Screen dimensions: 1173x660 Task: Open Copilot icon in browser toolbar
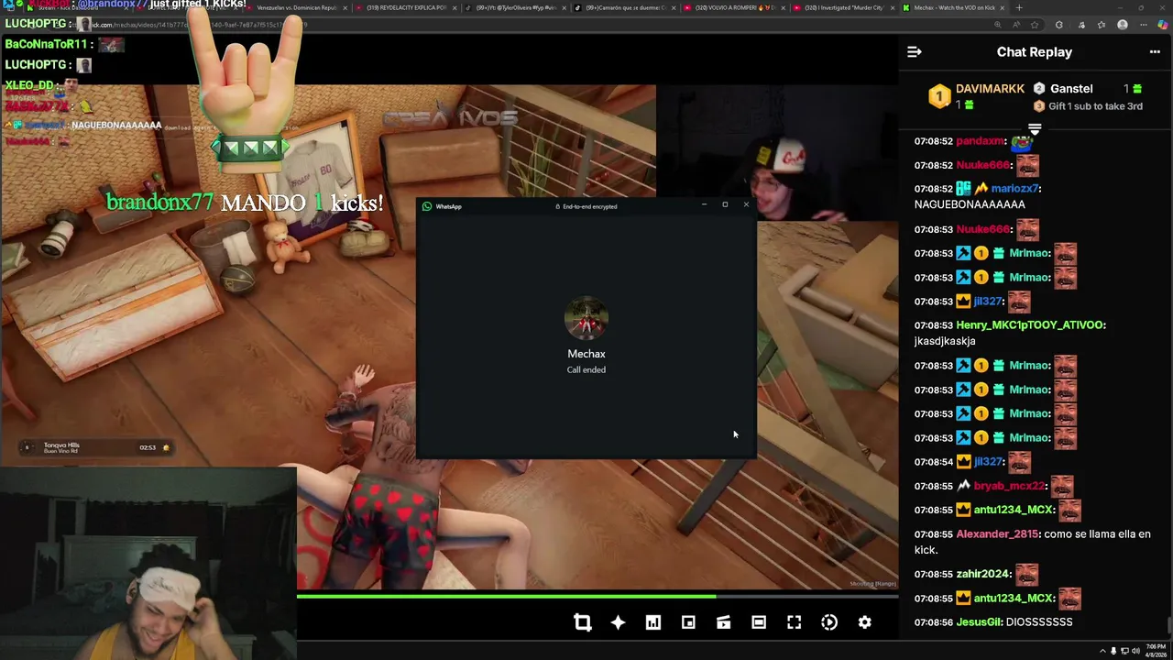tap(1162, 25)
